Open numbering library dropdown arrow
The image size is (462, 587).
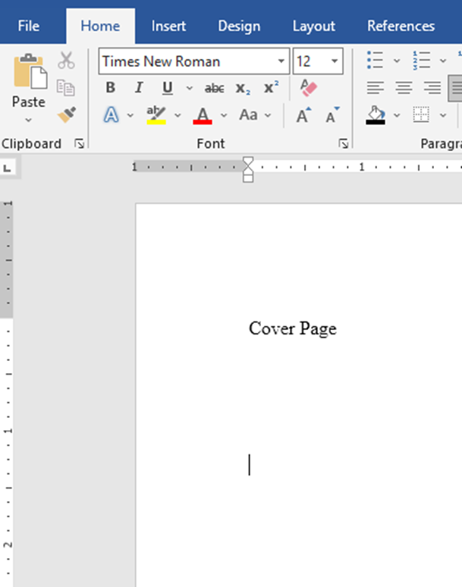(x=443, y=61)
